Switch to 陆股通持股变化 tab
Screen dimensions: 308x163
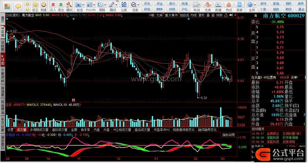184,130
